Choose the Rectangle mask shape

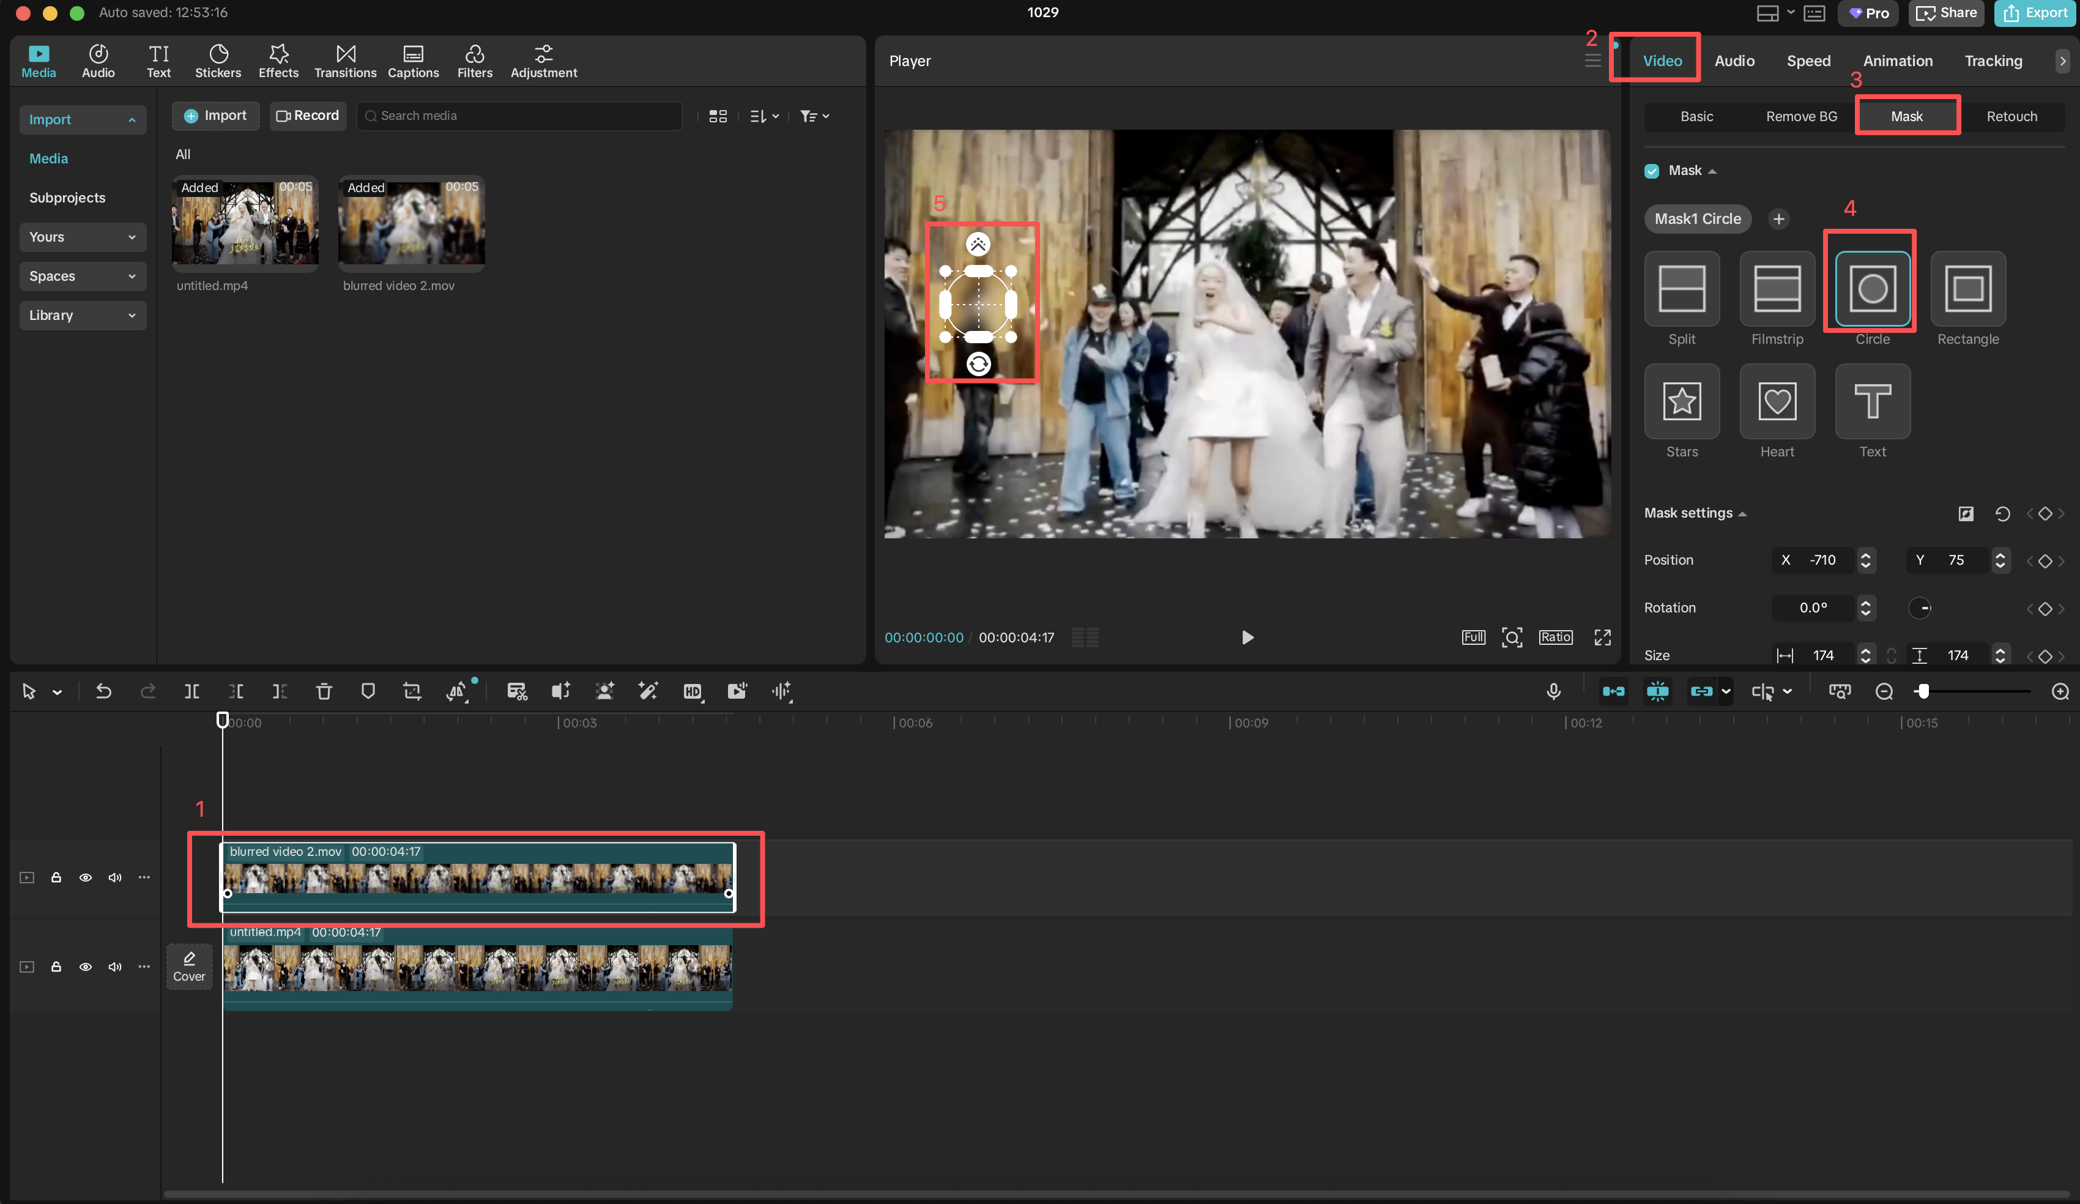coord(1967,289)
